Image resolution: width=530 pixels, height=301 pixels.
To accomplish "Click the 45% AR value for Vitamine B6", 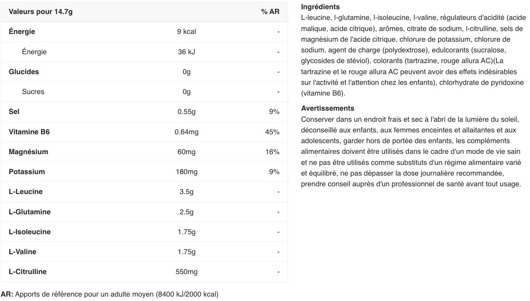I will click(x=272, y=132).
